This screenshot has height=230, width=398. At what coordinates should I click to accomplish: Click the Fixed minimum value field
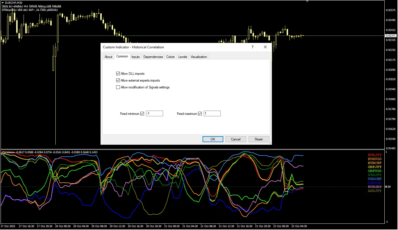click(155, 114)
